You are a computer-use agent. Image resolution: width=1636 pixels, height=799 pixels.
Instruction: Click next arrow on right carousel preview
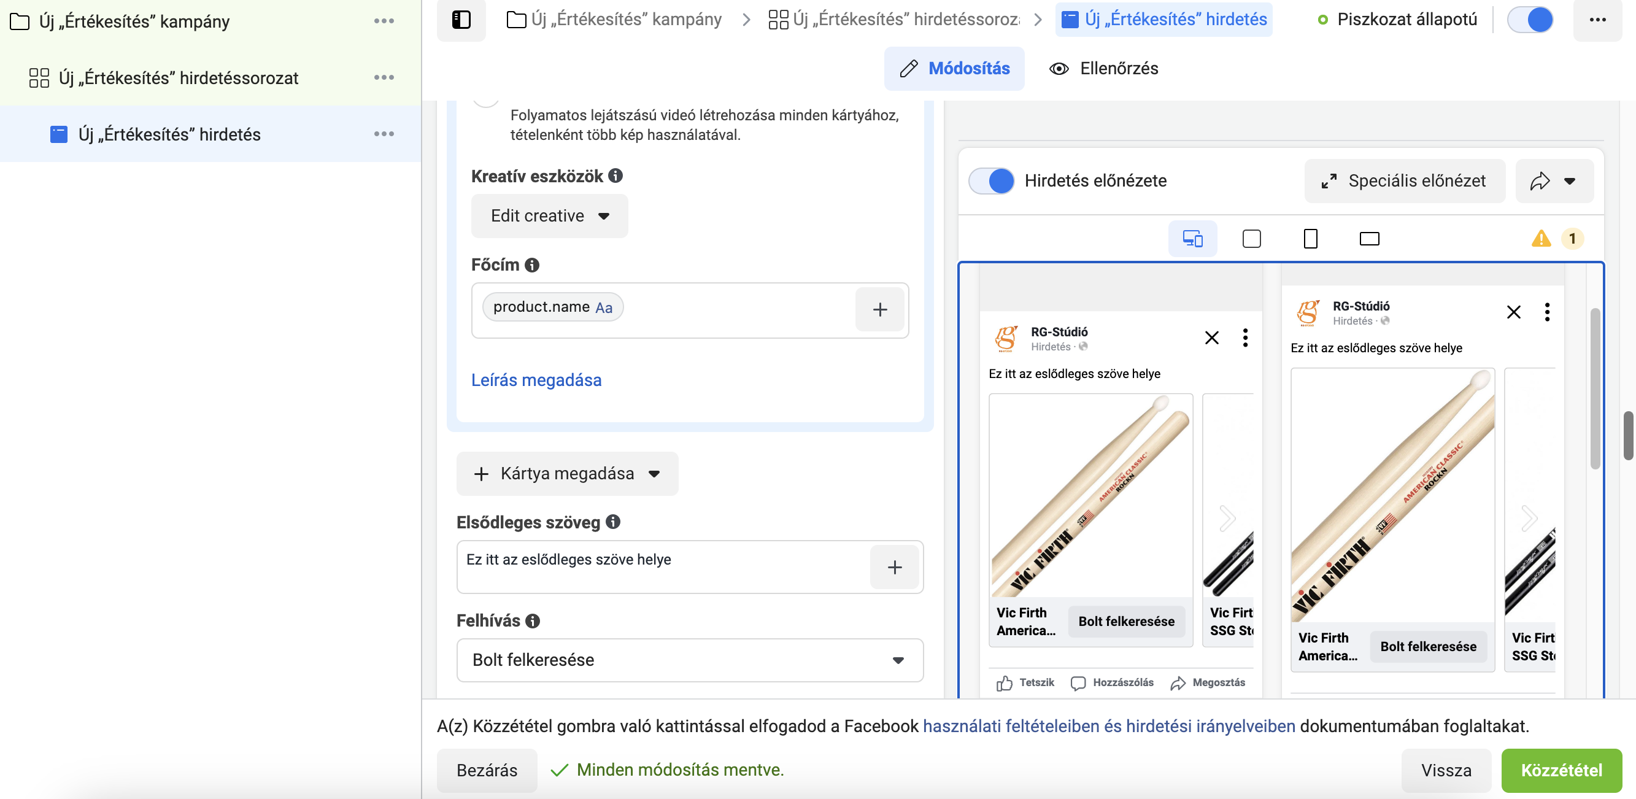point(1529,519)
